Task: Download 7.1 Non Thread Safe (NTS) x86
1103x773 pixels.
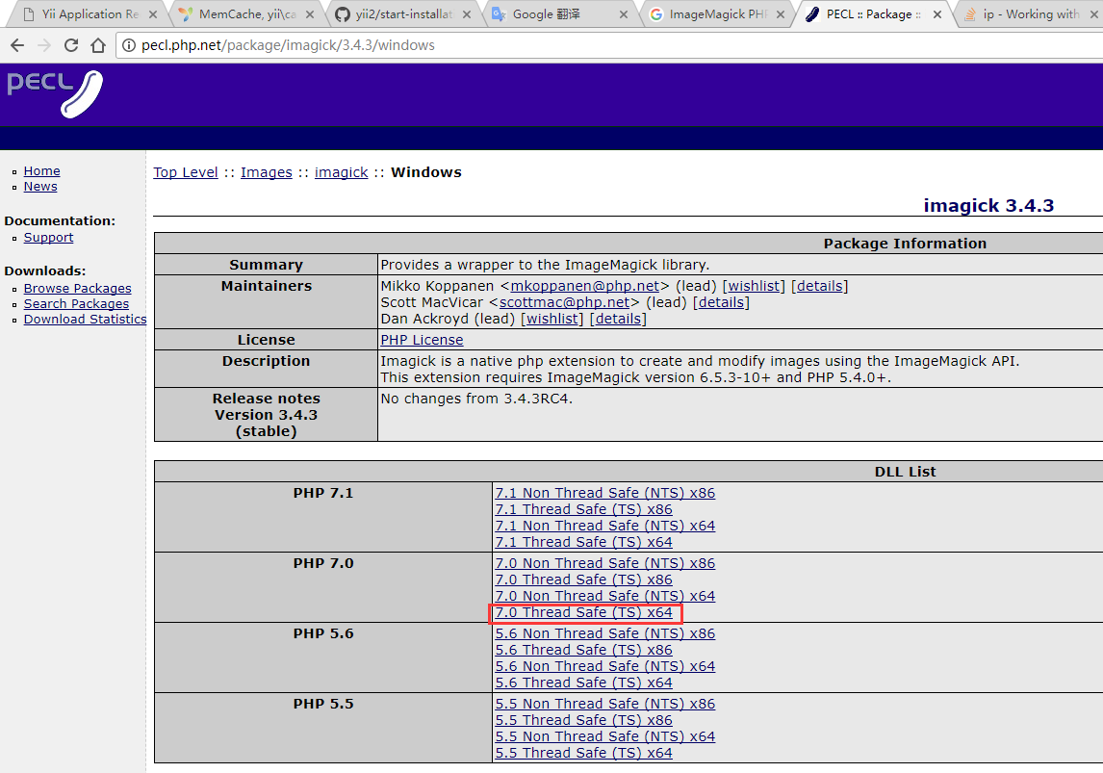Action: 605,493
